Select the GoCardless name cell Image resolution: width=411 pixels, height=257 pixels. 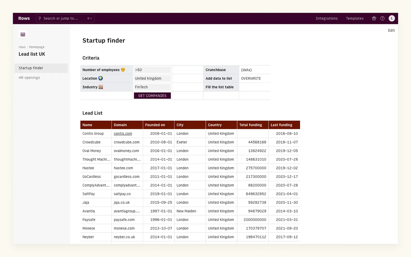(96, 177)
